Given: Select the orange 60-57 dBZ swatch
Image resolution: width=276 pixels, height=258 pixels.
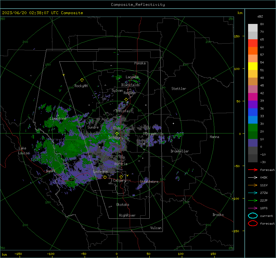Looking at the screenshot, I should pos(253,51).
